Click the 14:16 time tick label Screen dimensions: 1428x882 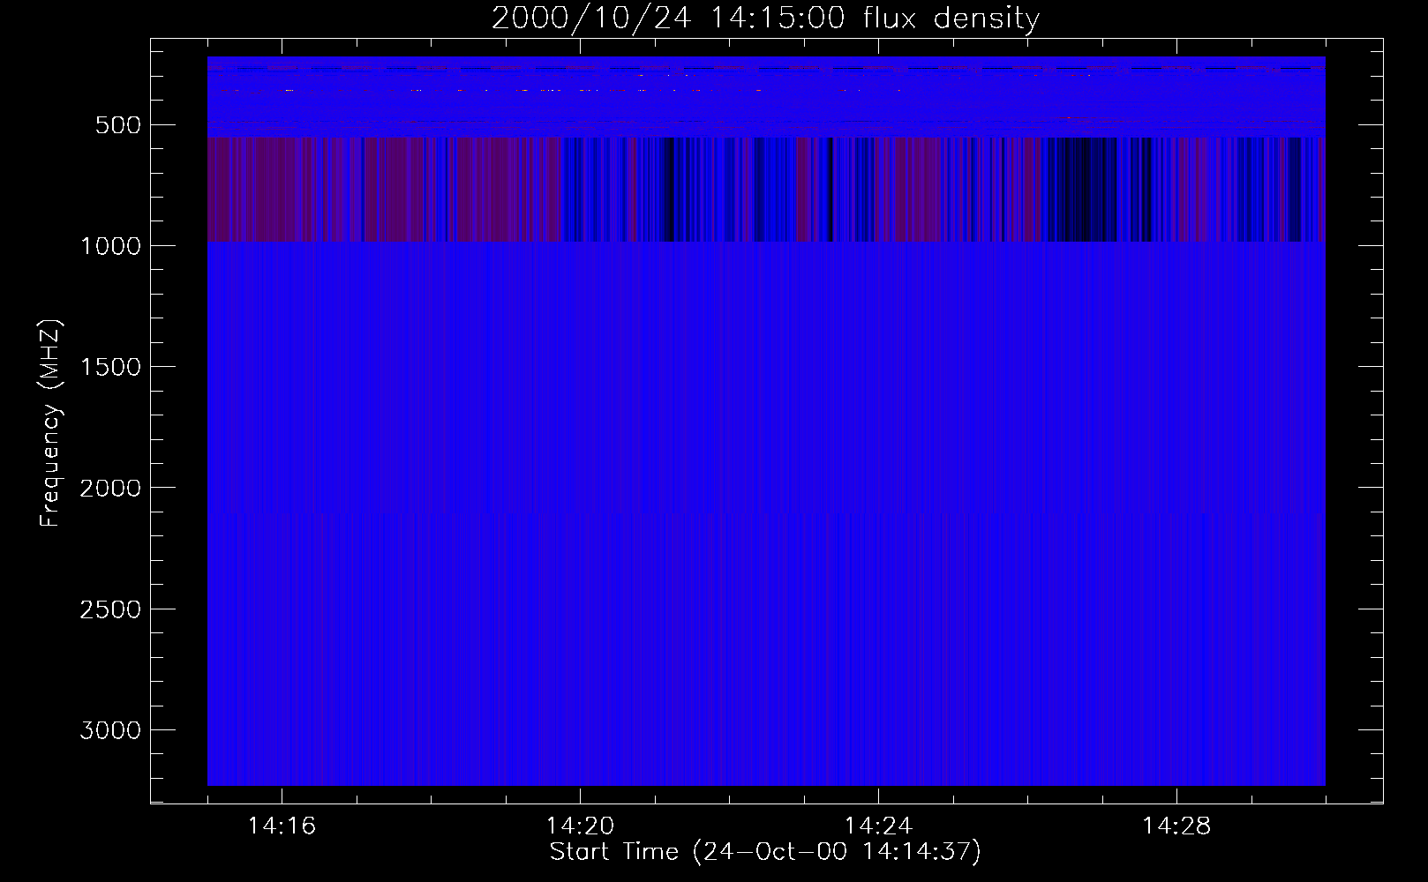[x=282, y=826]
